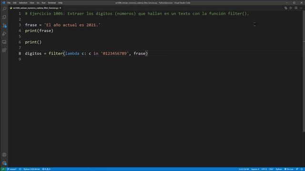Image resolution: width=305 pixels, height=171 pixels.
Task: Click the string 'El año actual es 2021.'
Action: (72, 25)
